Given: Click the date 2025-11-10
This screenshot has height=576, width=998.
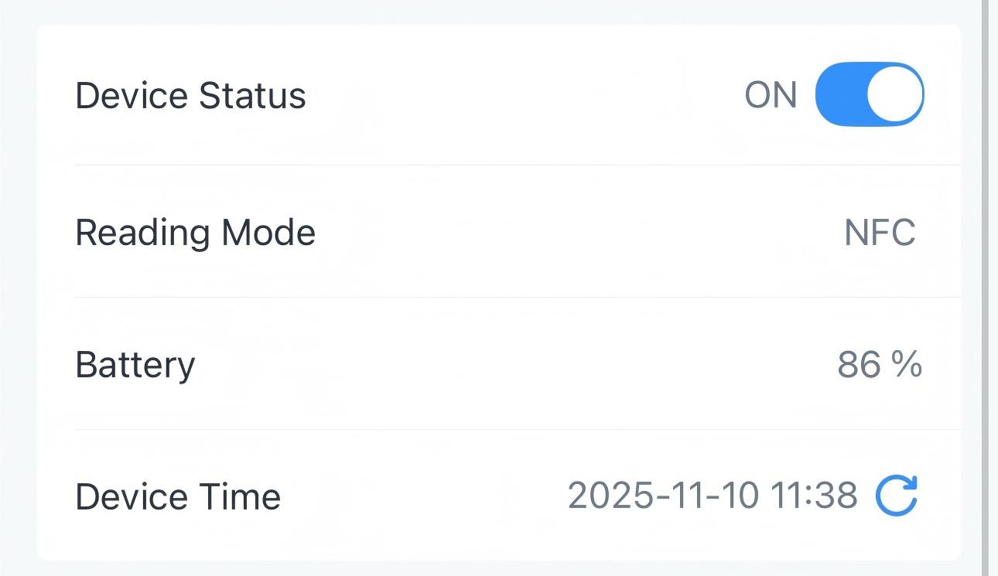Looking at the screenshot, I should pyautogui.click(x=663, y=496).
